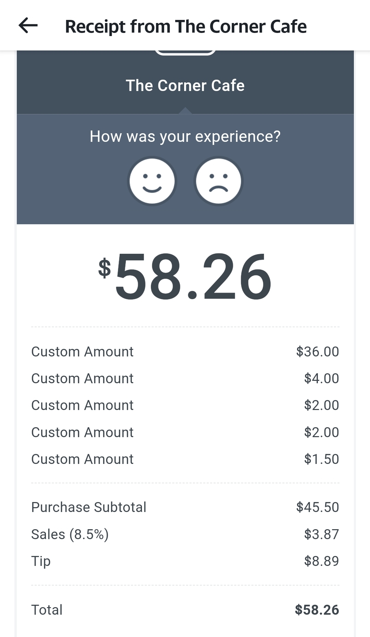The height and width of the screenshot is (637, 370).
Task: Rate experience with the happy face
Action: click(x=152, y=181)
